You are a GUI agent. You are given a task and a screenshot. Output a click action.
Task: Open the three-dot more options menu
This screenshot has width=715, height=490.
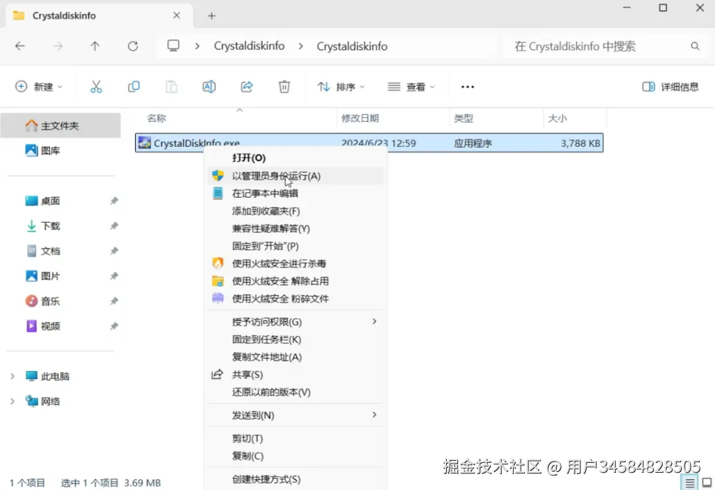point(467,87)
